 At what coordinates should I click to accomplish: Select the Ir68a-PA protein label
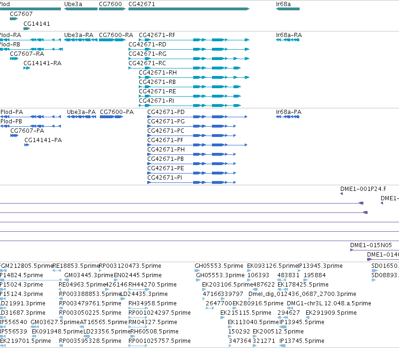click(288, 112)
